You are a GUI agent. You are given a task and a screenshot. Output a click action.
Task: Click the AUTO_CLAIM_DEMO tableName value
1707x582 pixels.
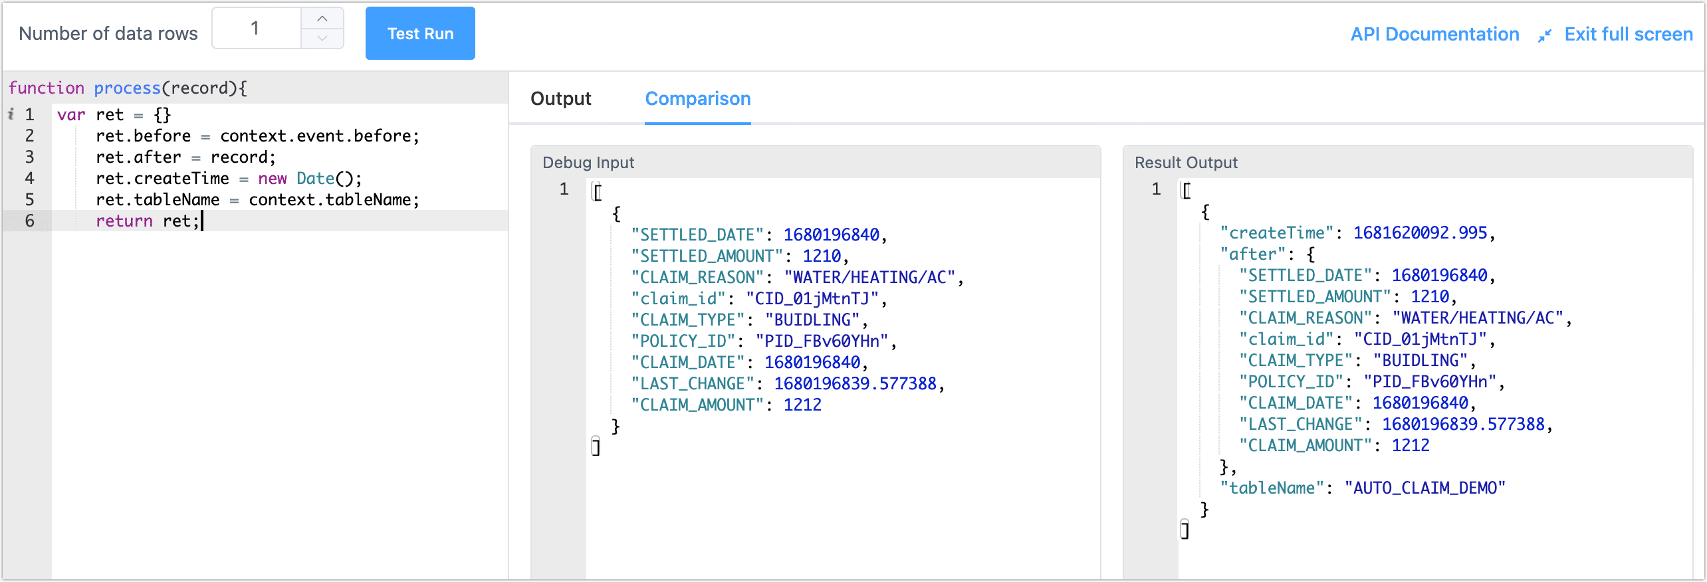pos(1424,488)
